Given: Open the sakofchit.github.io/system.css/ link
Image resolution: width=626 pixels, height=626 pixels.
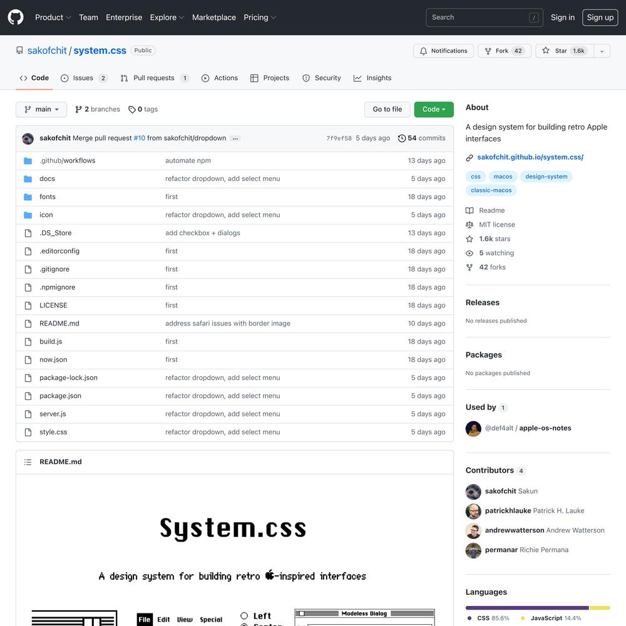Looking at the screenshot, I should tap(530, 157).
